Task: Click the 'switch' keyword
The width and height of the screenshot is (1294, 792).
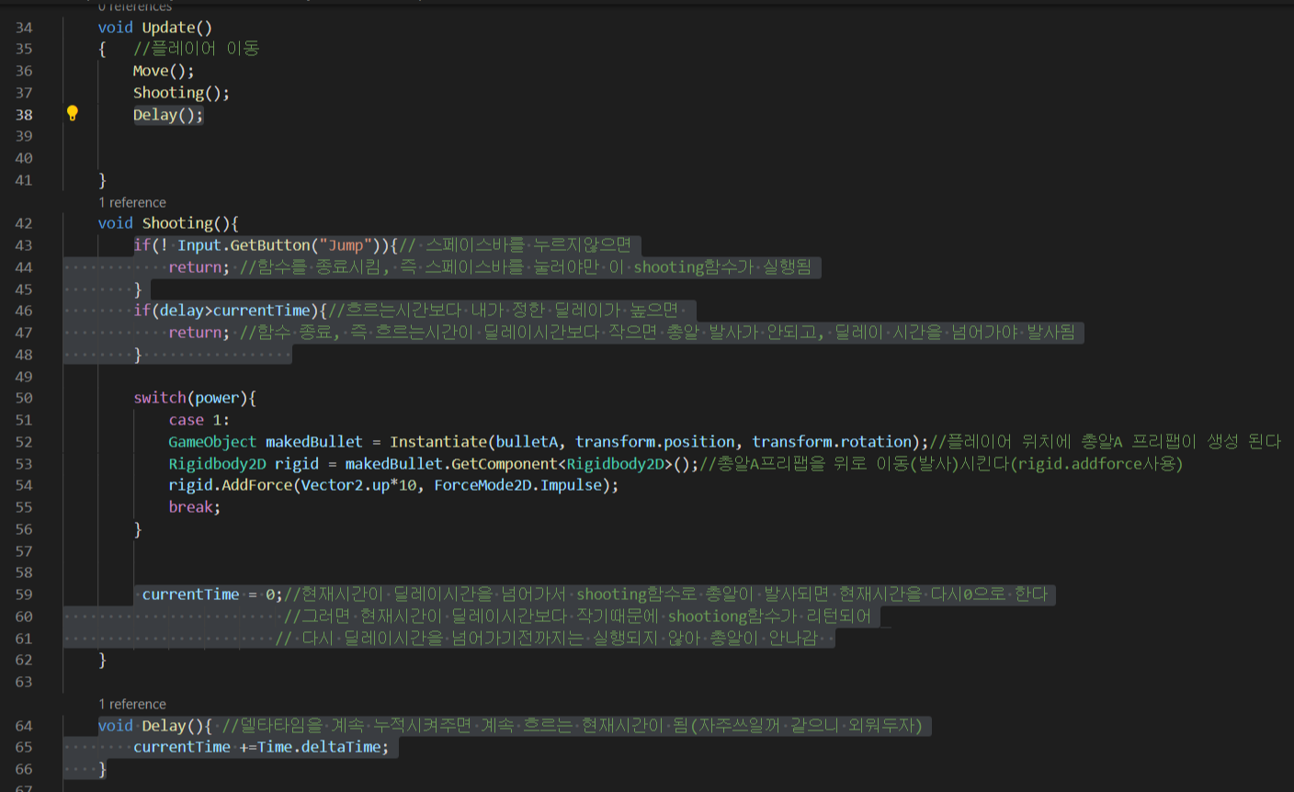Action: (x=160, y=398)
